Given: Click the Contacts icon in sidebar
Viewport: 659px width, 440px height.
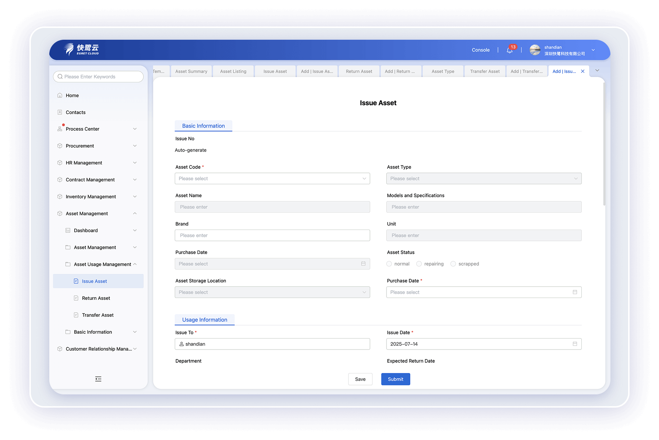Looking at the screenshot, I should [60, 112].
